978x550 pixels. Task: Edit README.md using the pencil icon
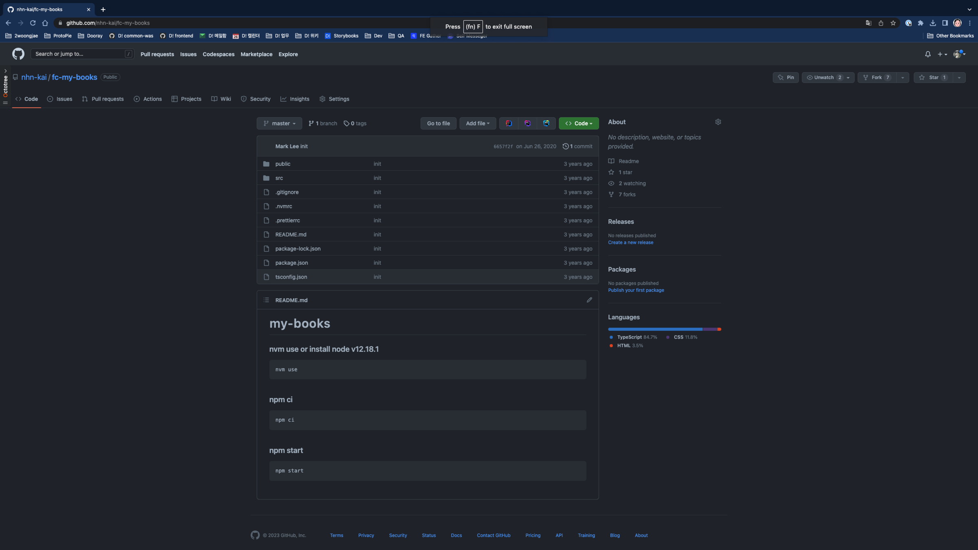pos(589,300)
